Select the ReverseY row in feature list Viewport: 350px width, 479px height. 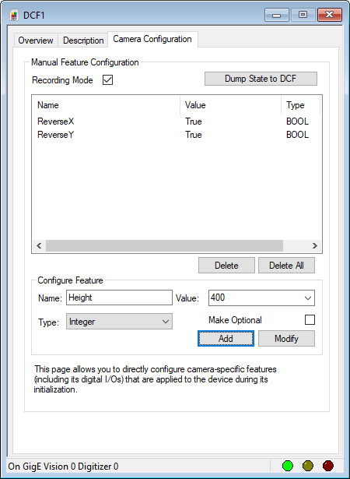(x=177, y=135)
